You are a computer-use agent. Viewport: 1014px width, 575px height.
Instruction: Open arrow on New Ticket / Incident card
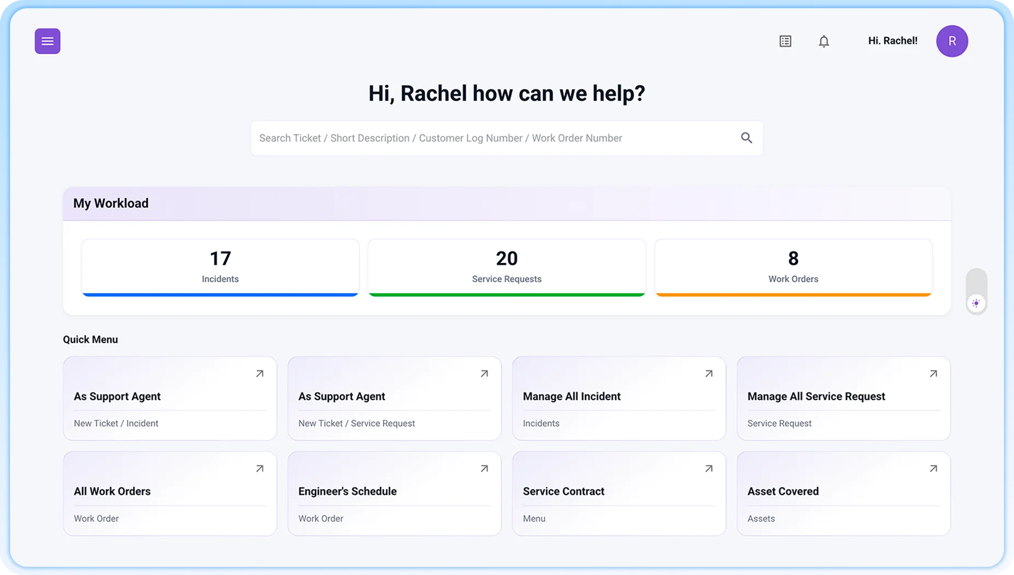click(260, 374)
